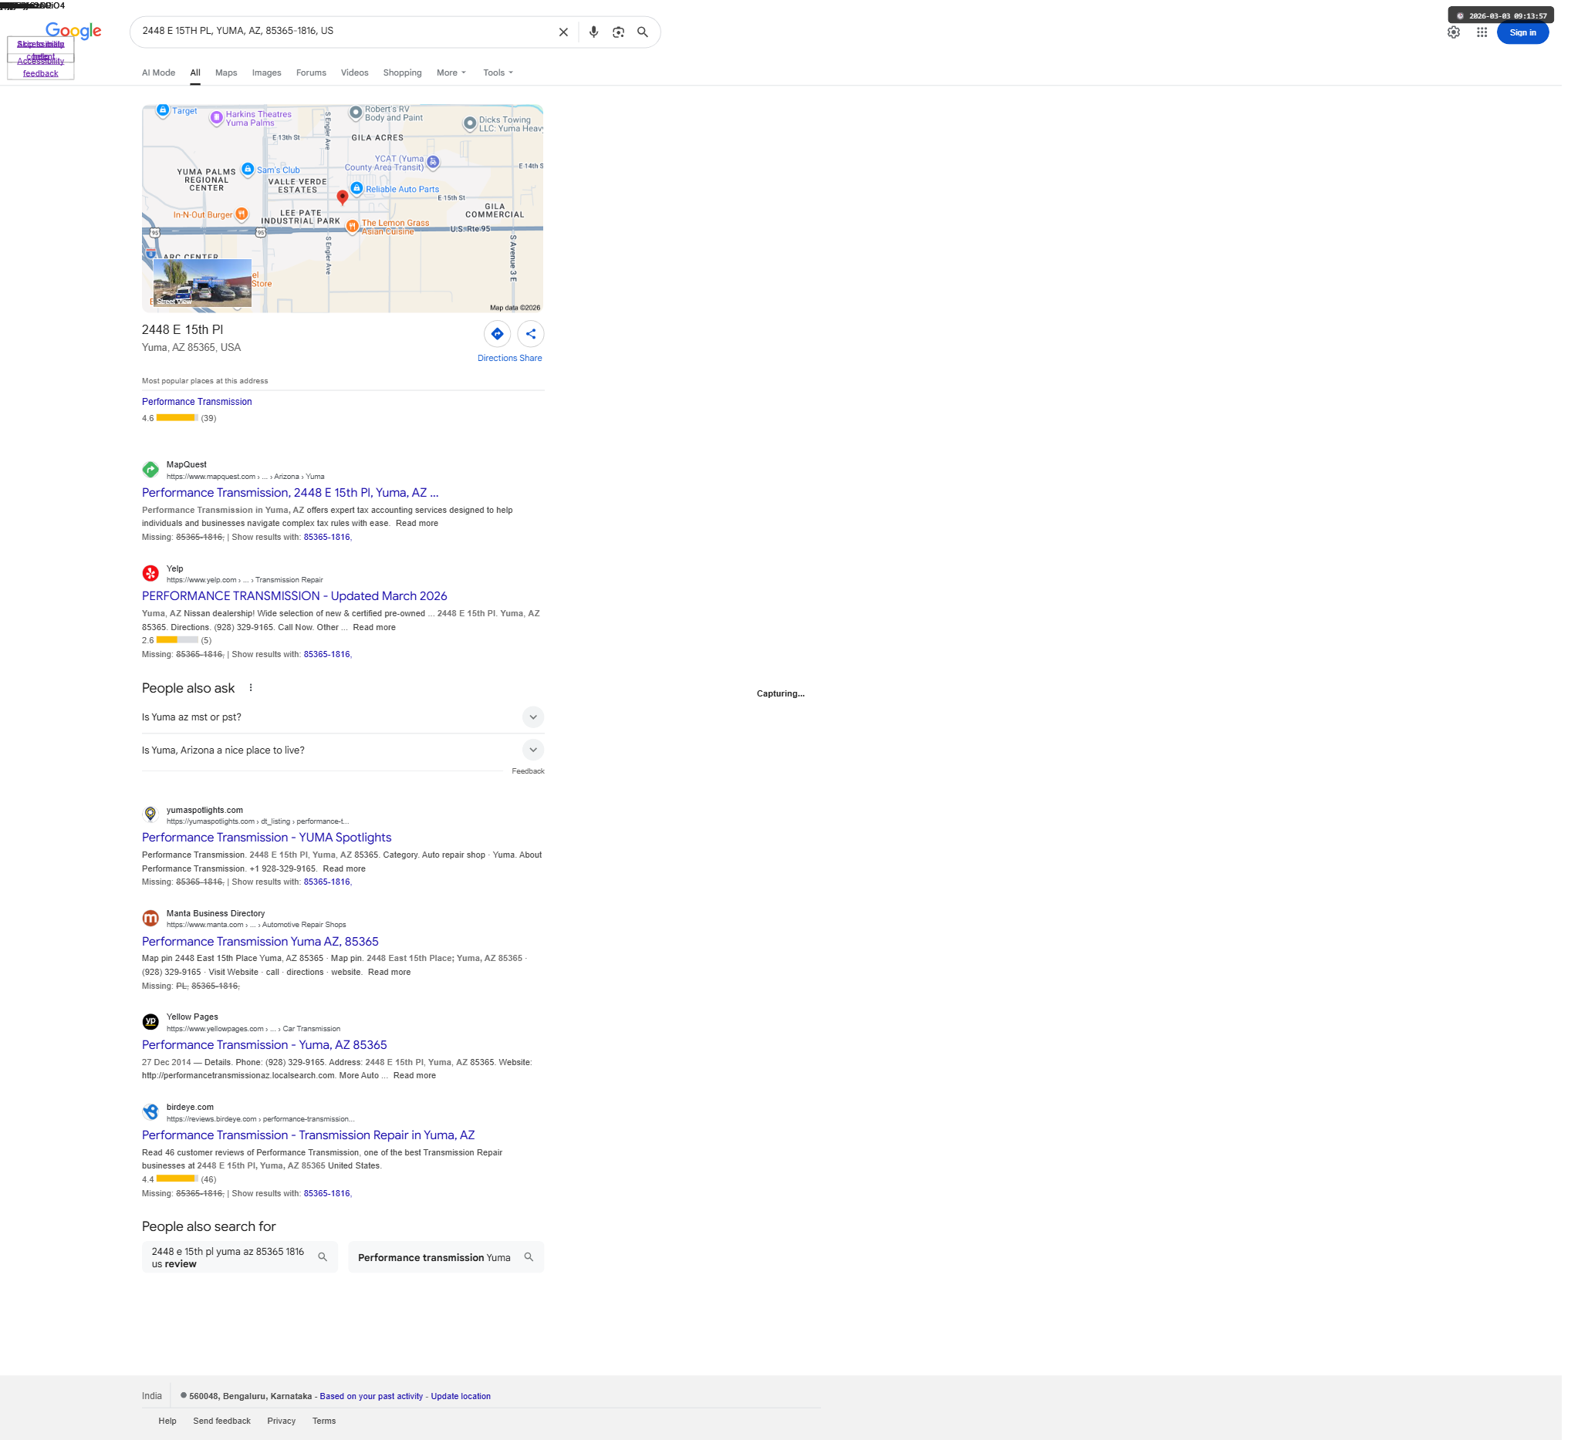Click the Manta Business Directory favicon

pyautogui.click(x=151, y=923)
